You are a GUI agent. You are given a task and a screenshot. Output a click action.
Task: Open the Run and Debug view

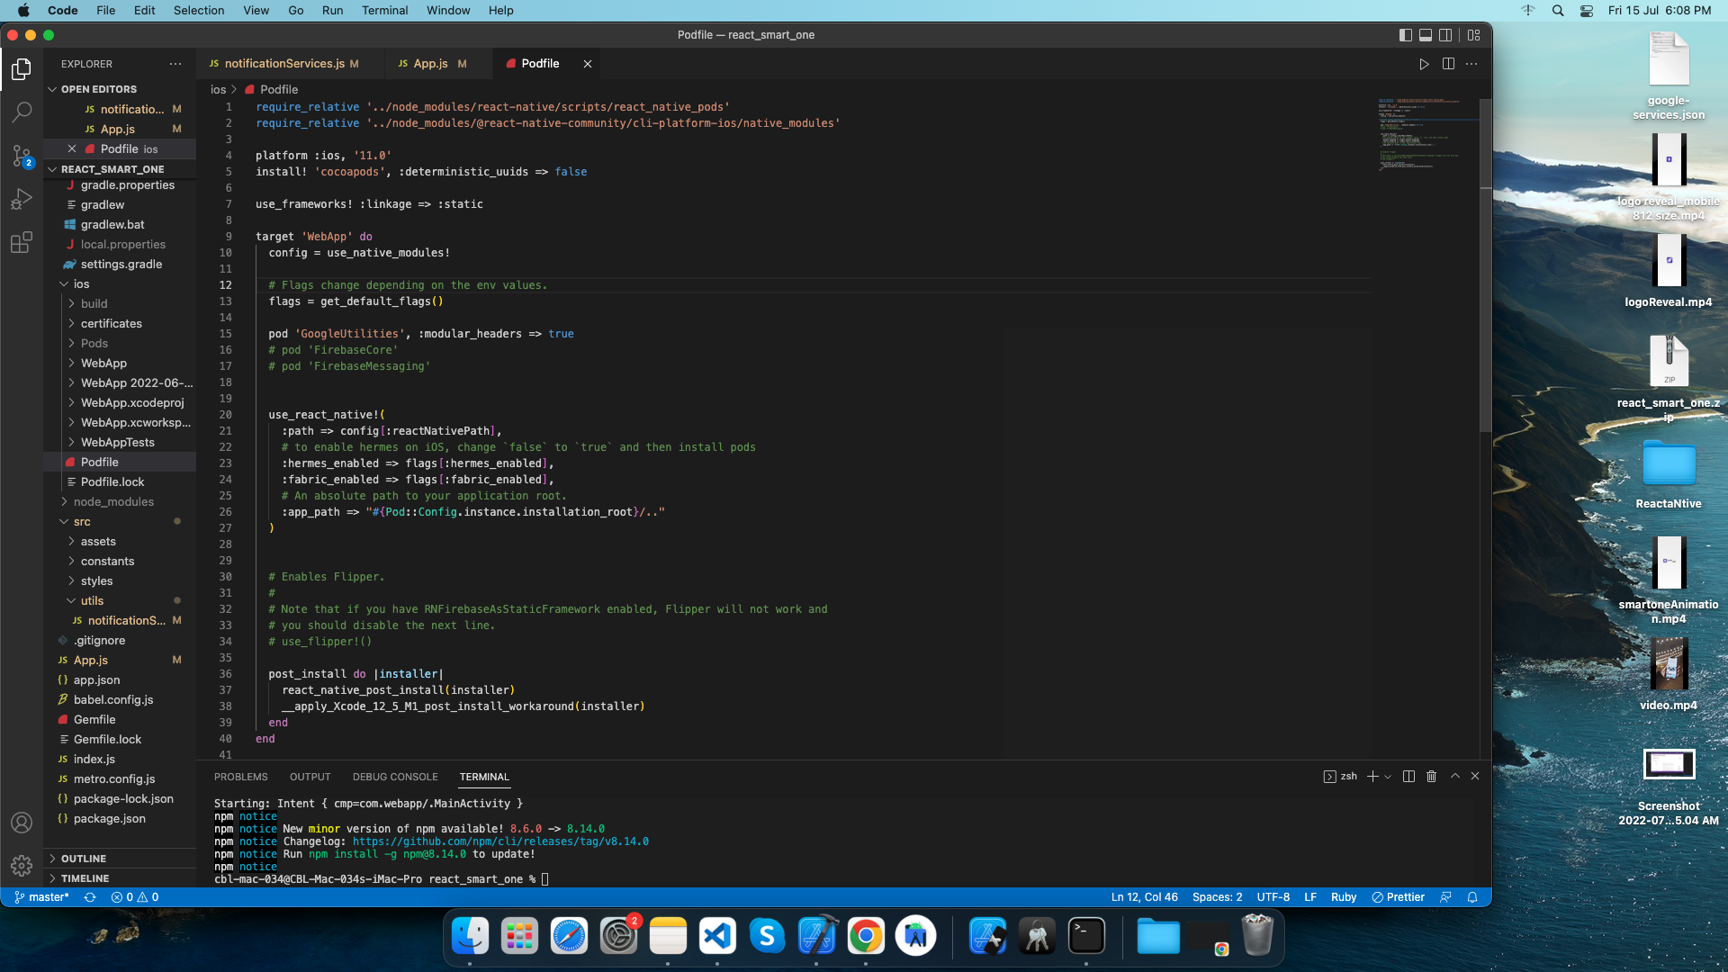click(22, 199)
